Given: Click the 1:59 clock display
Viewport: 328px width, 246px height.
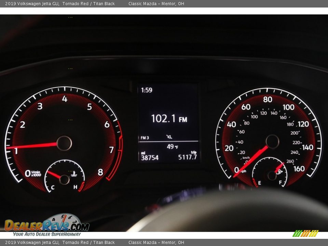Looking at the screenshot, I should [x=147, y=90].
